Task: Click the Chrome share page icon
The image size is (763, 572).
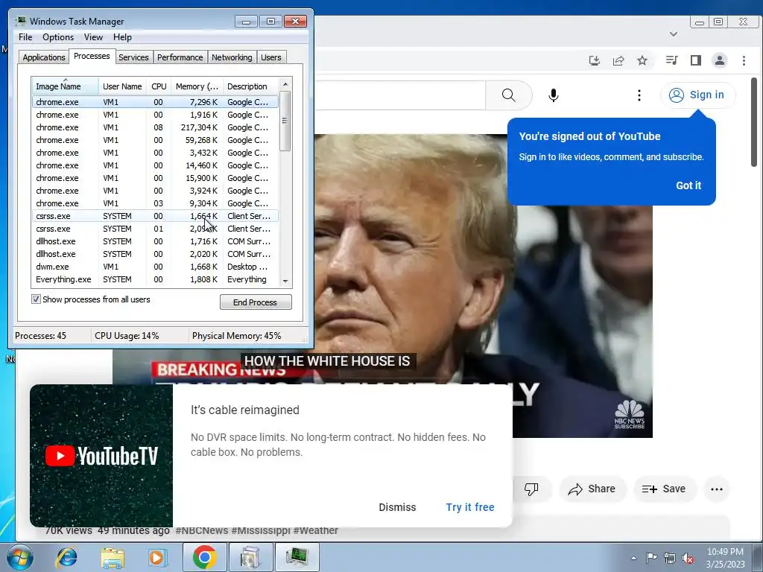Action: 618,60
